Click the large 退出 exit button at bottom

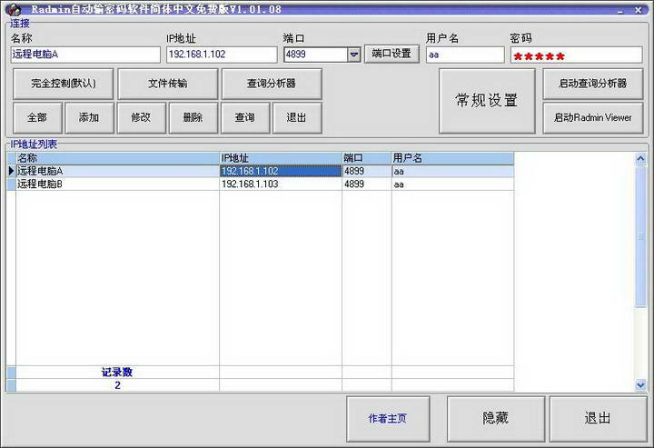click(x=598, y=418)
